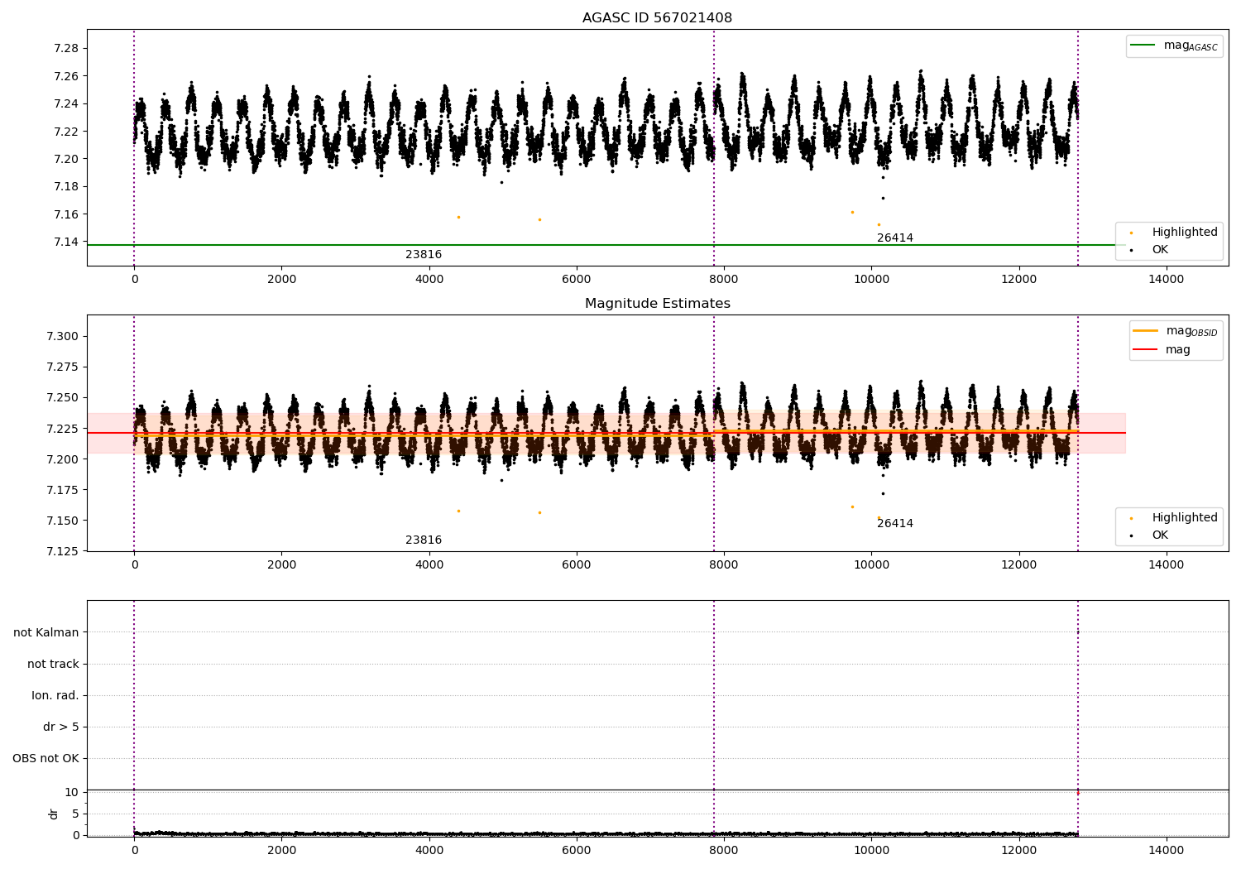Click the 'OBS not OK' y-axis label
The width and height of the screenshot is (1241, 869).
click(46, 759)
